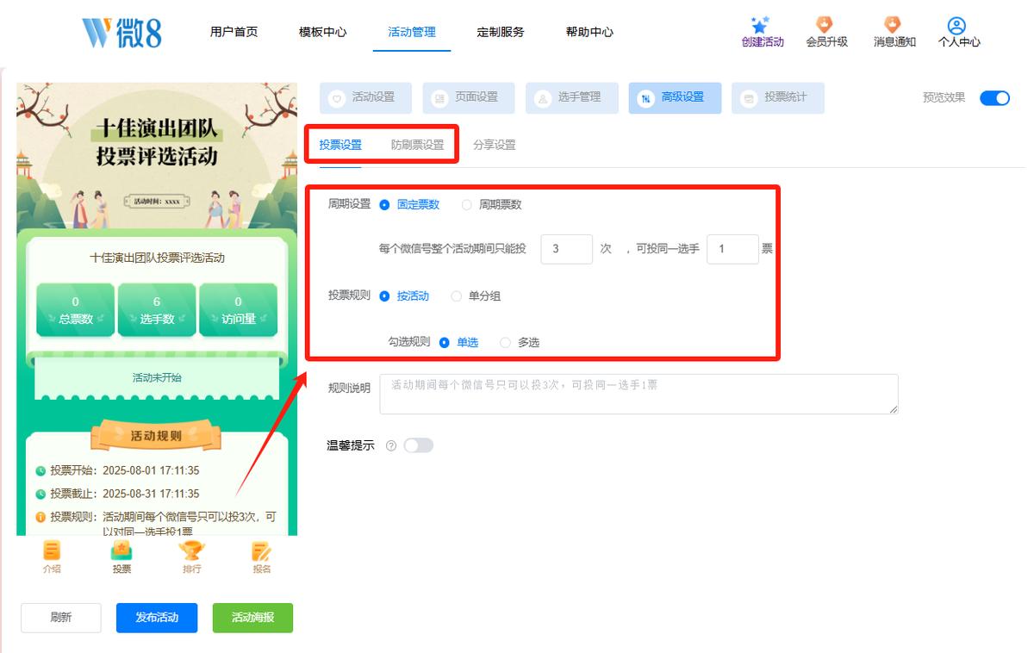Image resolution: width=1034 pixels, height=653 pixels.
Task: Go to 用户首页 menu
Action: 234,32
